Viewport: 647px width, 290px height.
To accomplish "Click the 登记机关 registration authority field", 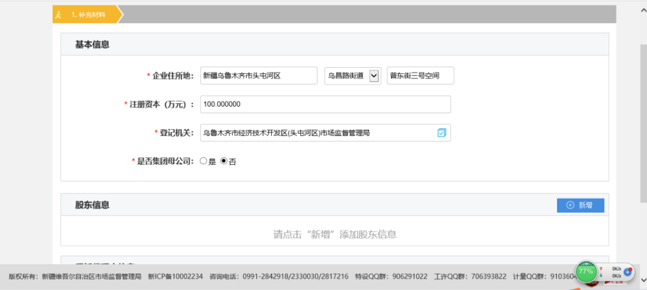I will [x=318, y=133].
